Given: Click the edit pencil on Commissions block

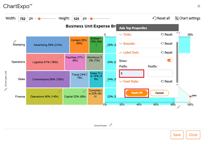Looking at the screenshot, I should 67,73.
